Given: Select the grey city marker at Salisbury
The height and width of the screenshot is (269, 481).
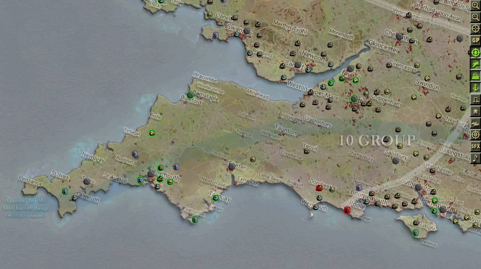Looking at the screenshot, I should coord(396,161).
